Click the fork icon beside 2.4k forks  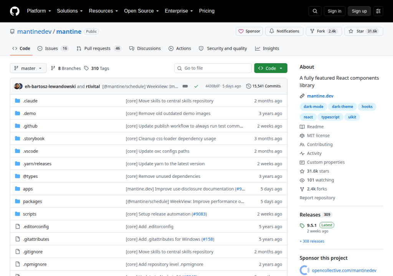302,189
